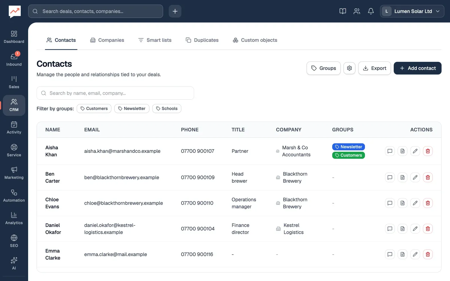
Task: Click the phone 07700 900104
Action: [x=198, y=229]
